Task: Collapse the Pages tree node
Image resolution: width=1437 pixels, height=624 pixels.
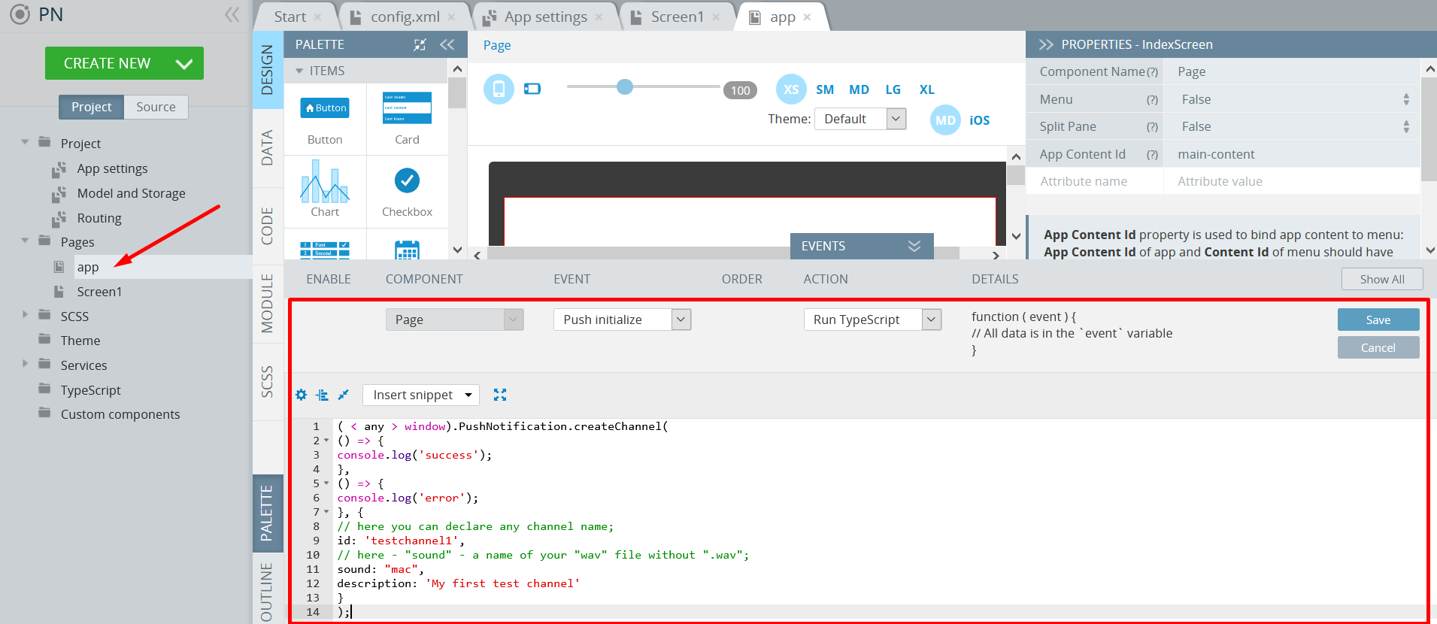Action: pos(25,241)
